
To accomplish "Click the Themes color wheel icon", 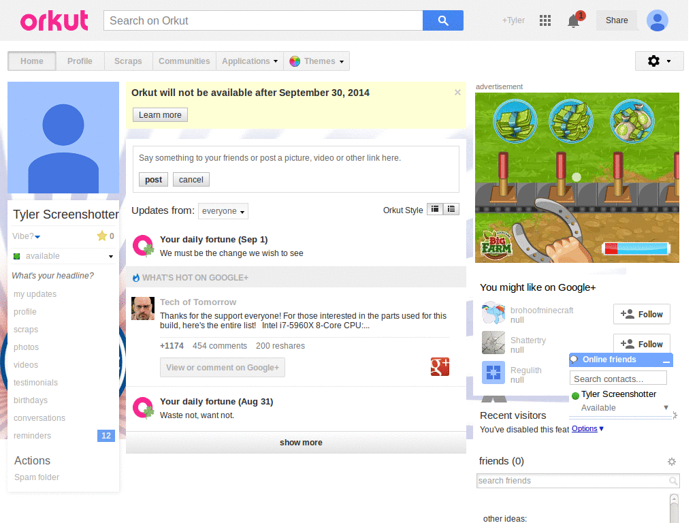I will pos(295,61).
